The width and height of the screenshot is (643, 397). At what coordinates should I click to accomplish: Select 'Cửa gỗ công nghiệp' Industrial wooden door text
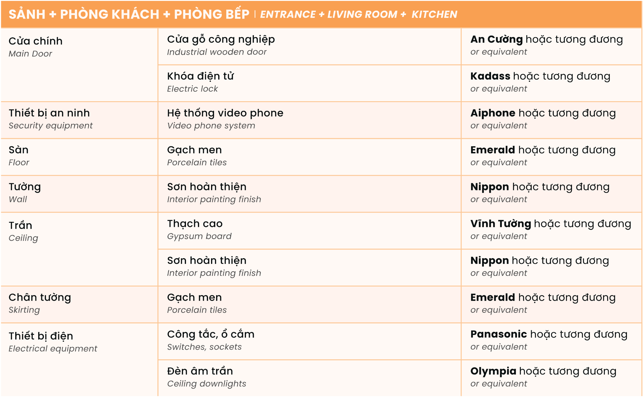[221, 39]
